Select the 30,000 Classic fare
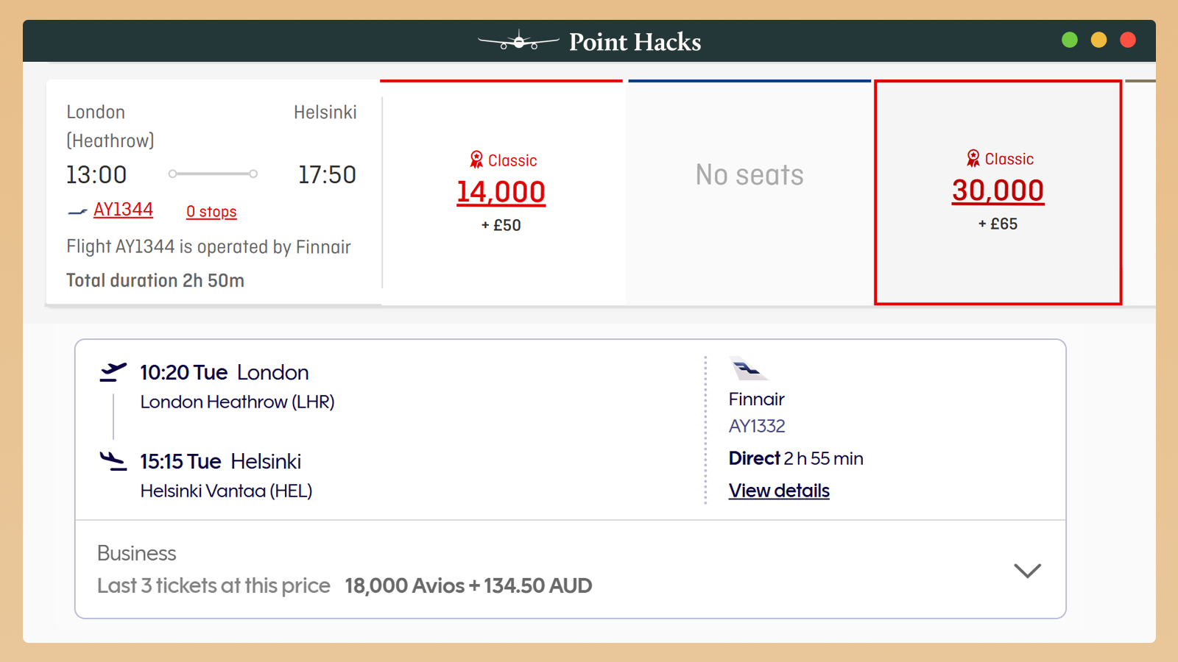The height and width of the screenshot is (662, 1178). pyautogui.click(x=998, y=191)
